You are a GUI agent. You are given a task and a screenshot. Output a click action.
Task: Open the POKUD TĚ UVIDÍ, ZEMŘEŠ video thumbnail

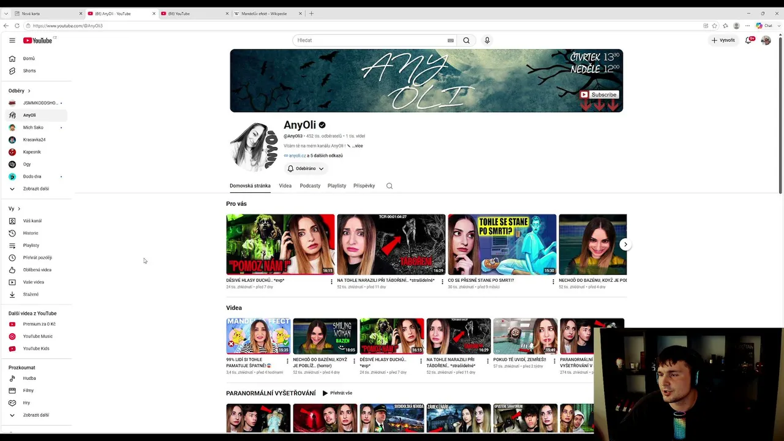[x=525, y=336]
